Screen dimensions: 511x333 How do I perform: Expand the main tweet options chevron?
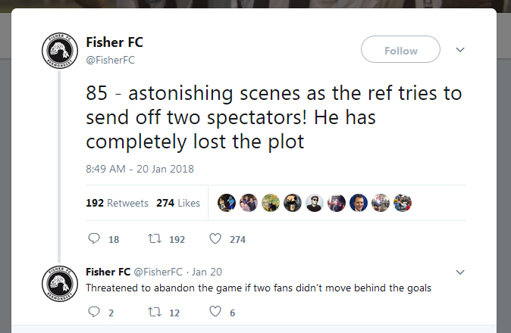pos(459,50)
